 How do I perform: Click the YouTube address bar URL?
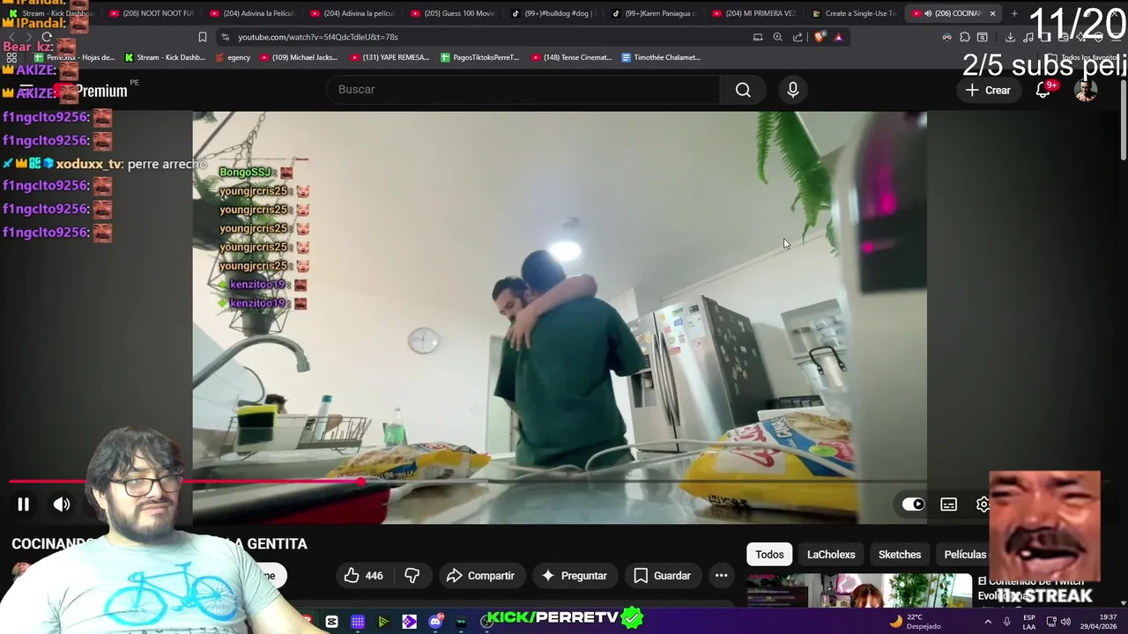[x=317, y=37]
